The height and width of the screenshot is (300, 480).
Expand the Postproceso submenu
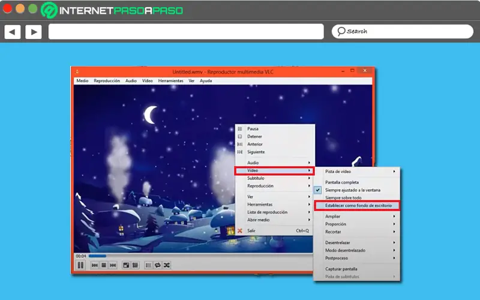click(356, 258)
